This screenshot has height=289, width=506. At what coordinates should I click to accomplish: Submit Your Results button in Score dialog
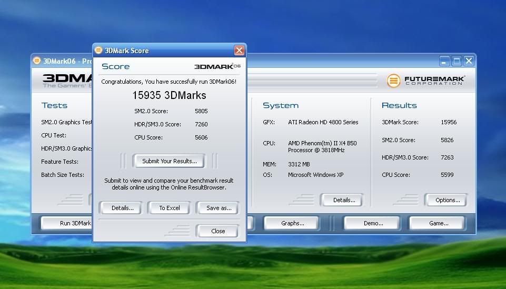click(170, 161)
